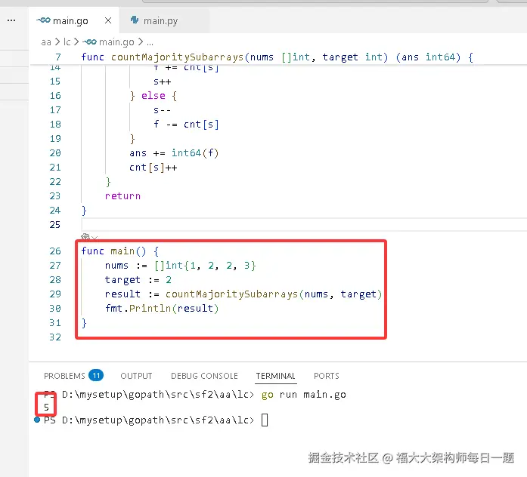
Task: Select the 'aa' breadcrumb folder
Action: (x=46, y=42)
